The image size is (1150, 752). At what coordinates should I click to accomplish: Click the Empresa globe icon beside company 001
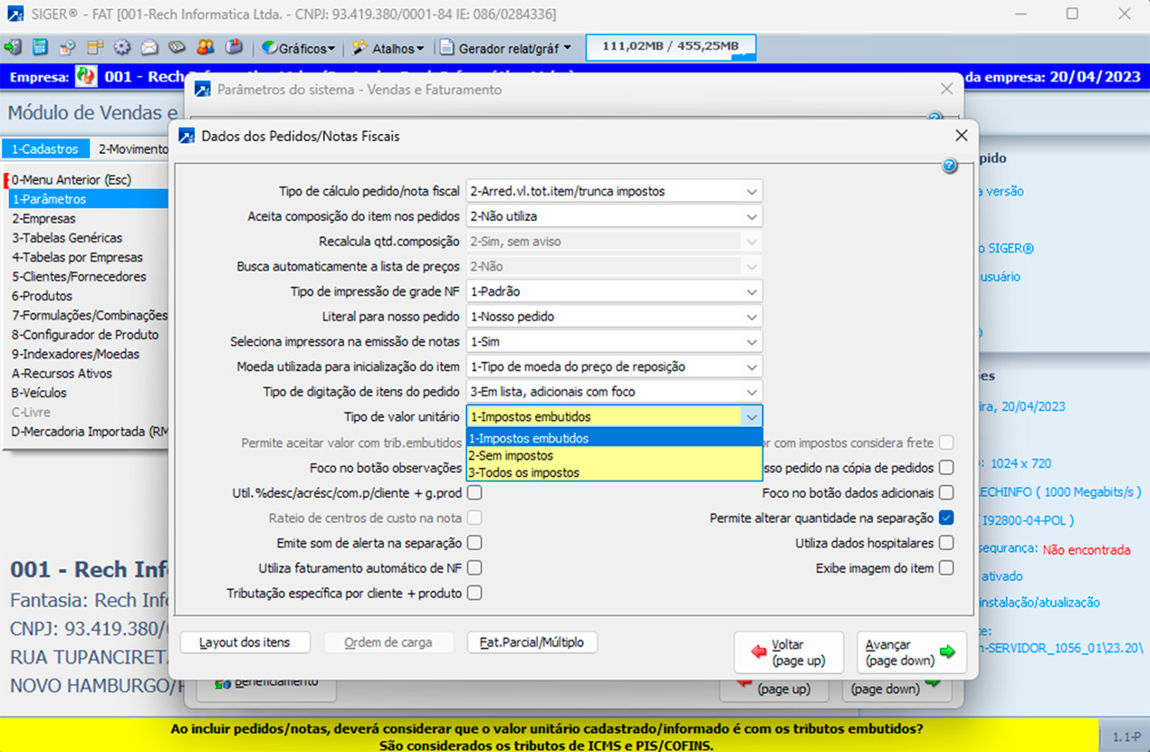coord(86,77)
